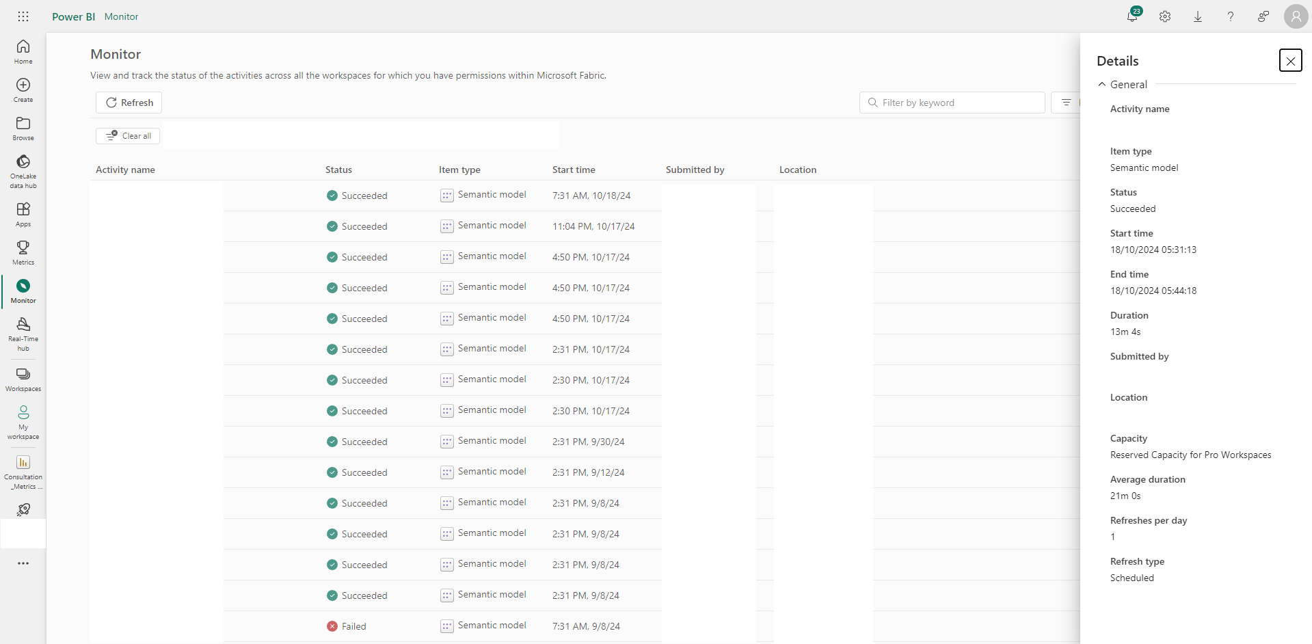The height and width of the screenshot is (644, 1312).
Task: Click Semantic model text in 9/12/24 row
Action: pyautogui.click(x=492, y=472)
